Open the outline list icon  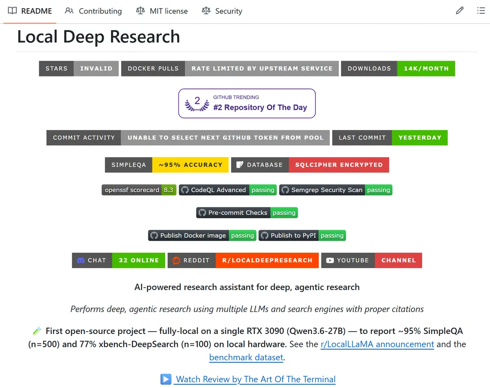point(481,11)
